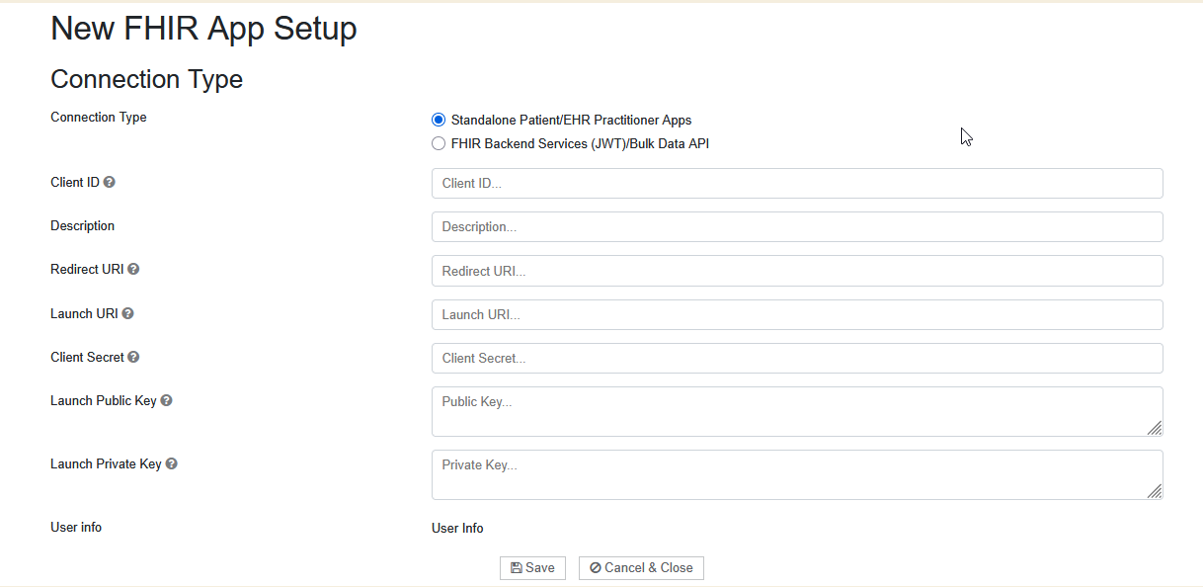Click the Redirect URI help icon
Screen dimensions: 1203x587
133,269
